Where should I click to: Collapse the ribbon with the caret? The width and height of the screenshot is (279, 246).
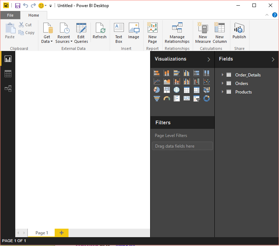click(x=267, y=15)
